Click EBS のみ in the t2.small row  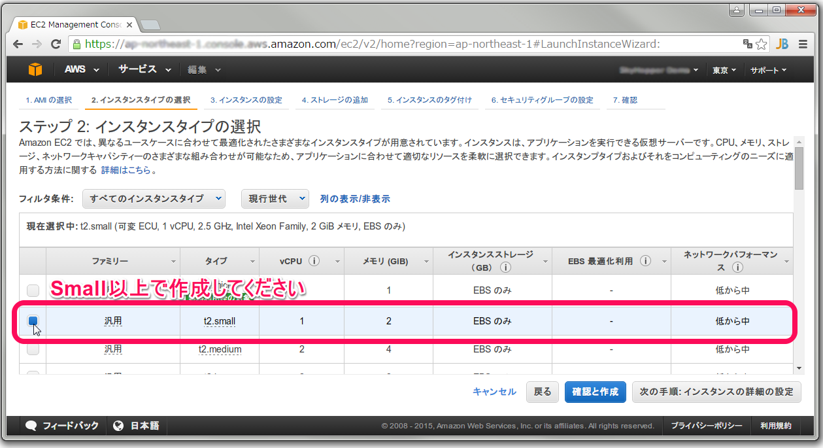[492, 321]
